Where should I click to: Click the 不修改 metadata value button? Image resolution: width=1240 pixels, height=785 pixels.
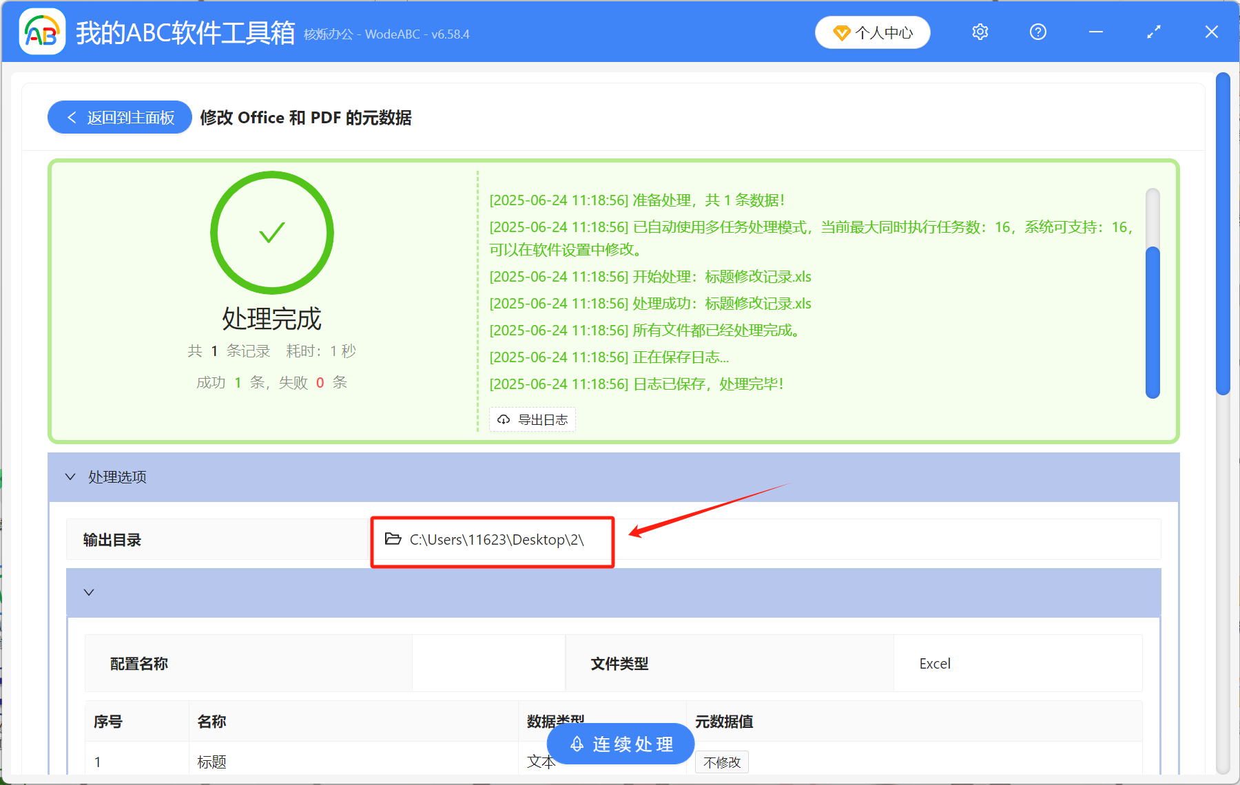(x=721, y=762)
